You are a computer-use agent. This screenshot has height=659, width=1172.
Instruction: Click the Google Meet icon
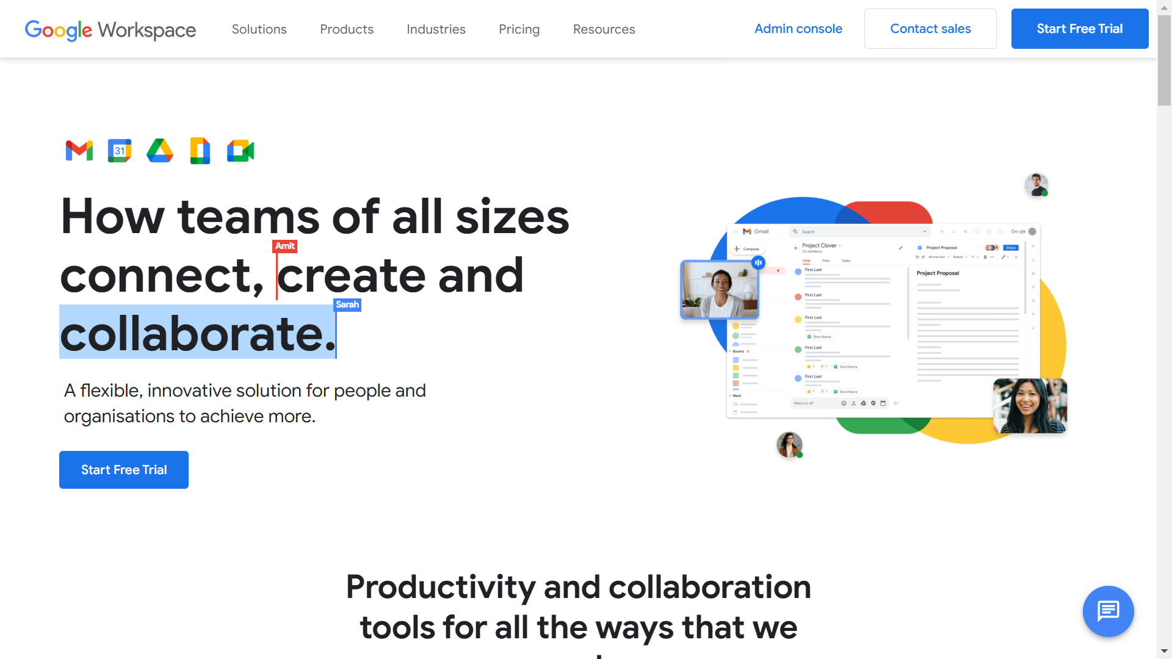(x=242, y=149)
